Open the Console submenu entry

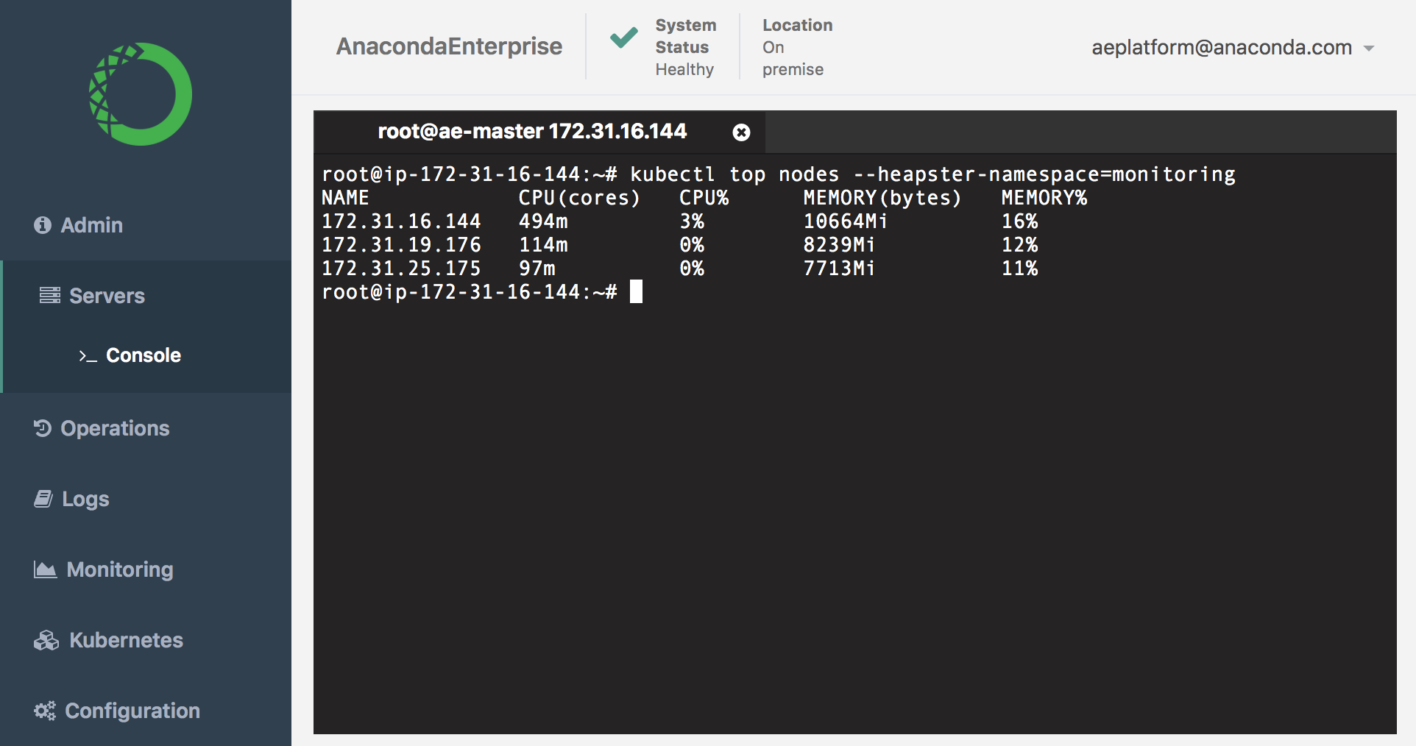click(143, 355)
